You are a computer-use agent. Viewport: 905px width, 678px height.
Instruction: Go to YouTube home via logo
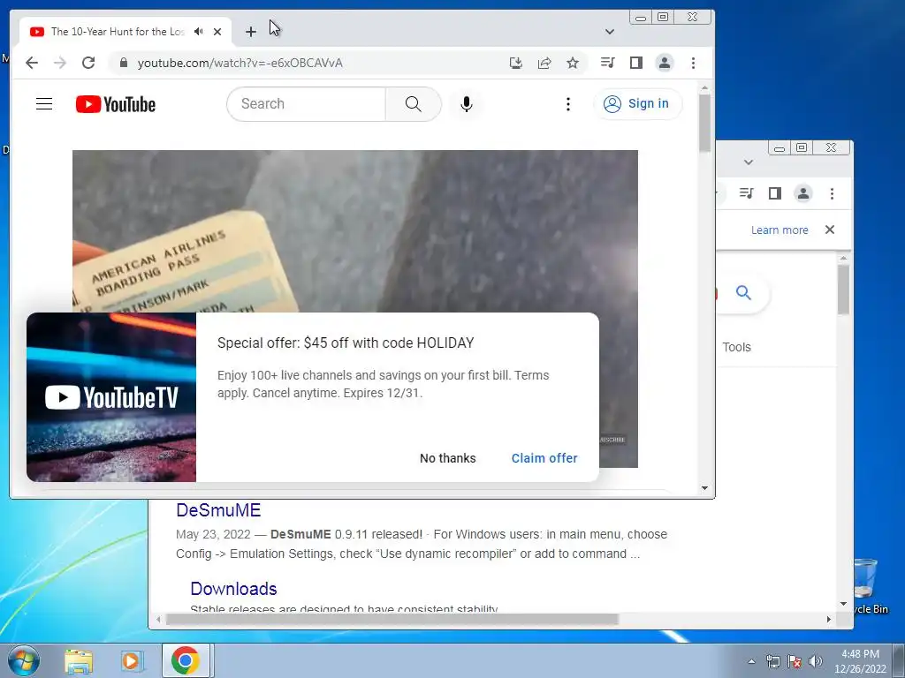pyautogui.click(x=116, y=104)
